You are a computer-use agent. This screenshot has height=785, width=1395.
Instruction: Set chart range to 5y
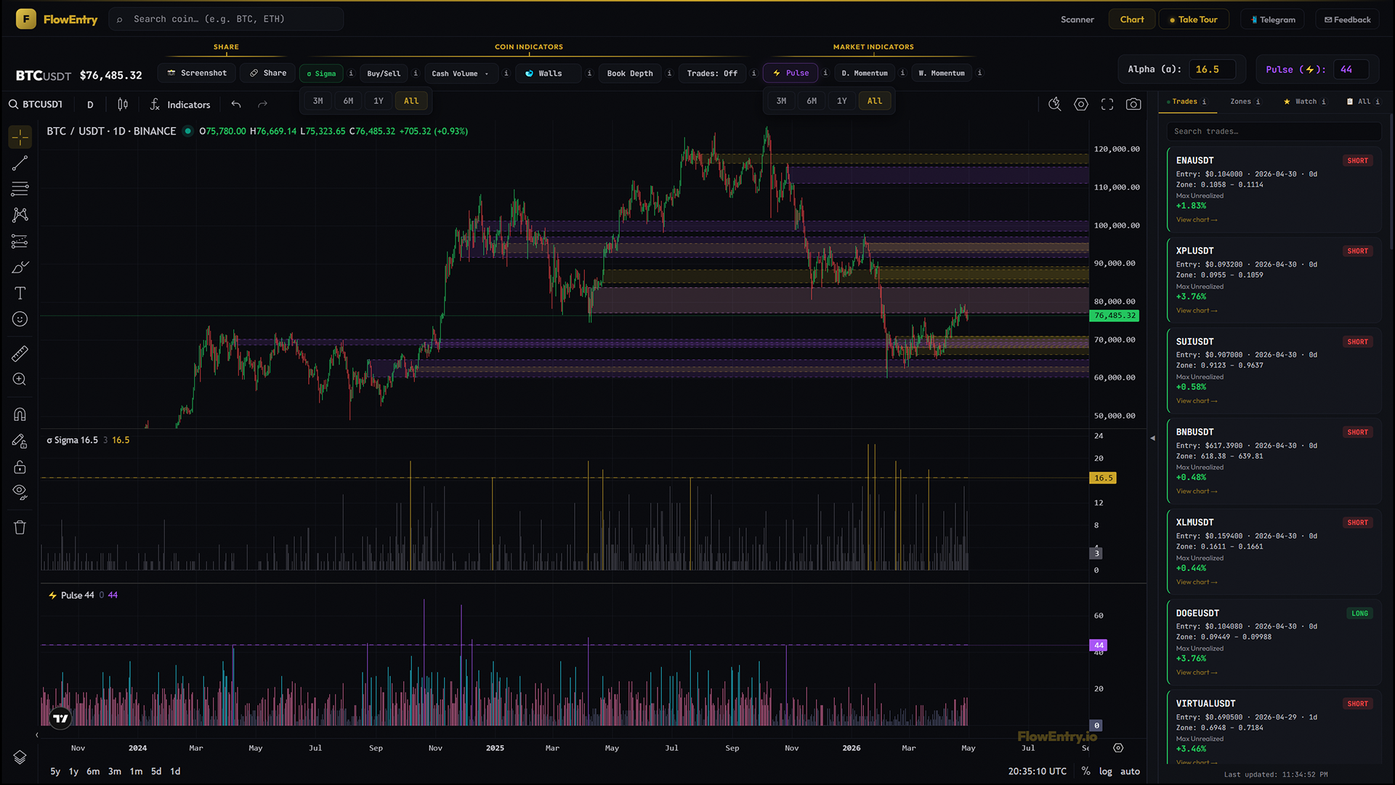(x=55, y=772)
